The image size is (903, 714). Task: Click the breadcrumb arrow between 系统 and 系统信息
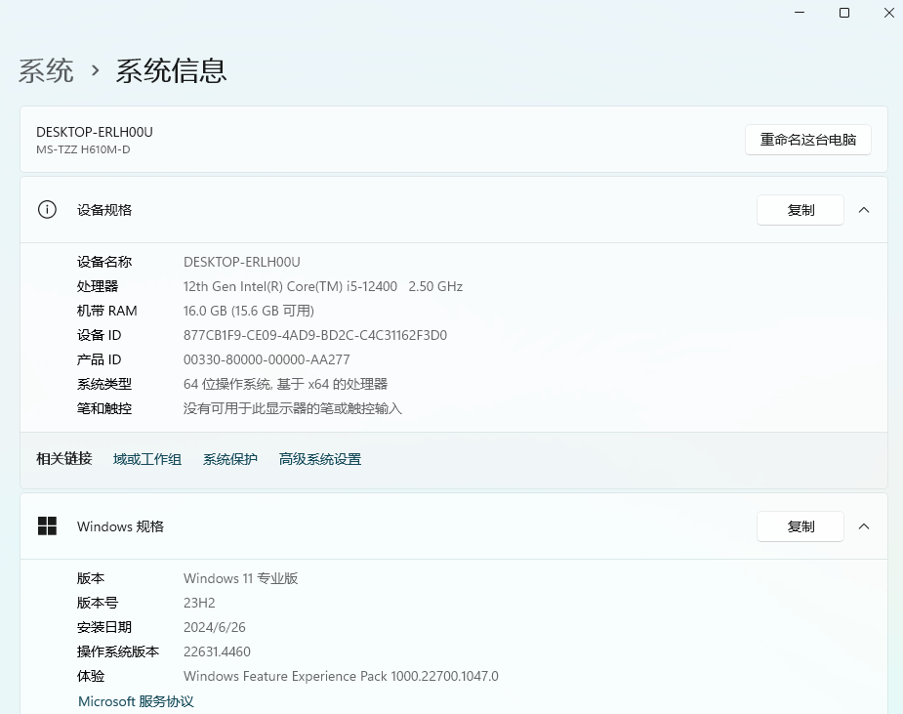tap(95, 71)
